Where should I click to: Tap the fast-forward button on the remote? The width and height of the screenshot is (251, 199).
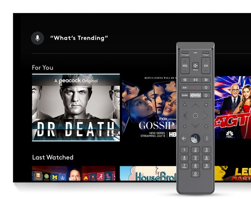[x=206, y=80]
